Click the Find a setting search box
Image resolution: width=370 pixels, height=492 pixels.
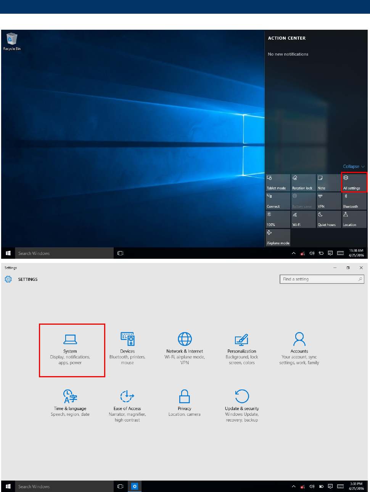(322, 279)
